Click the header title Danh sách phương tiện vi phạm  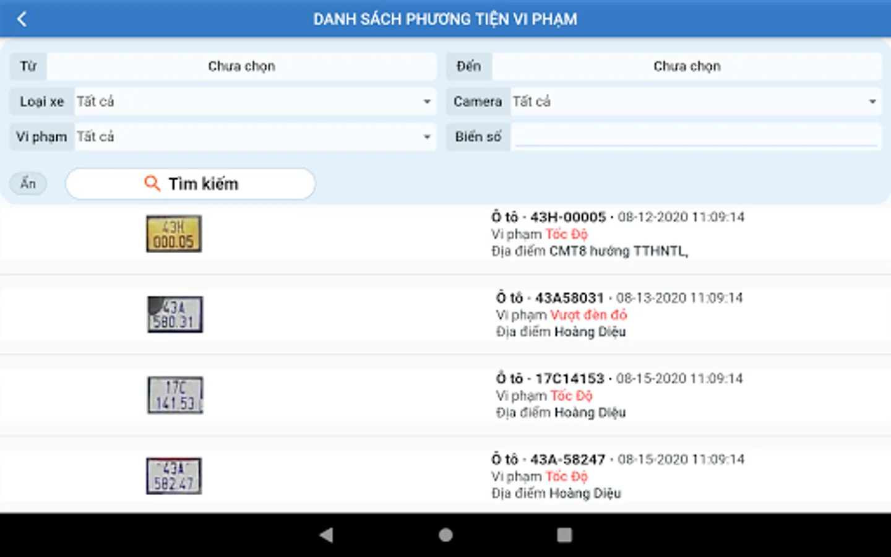445,19
